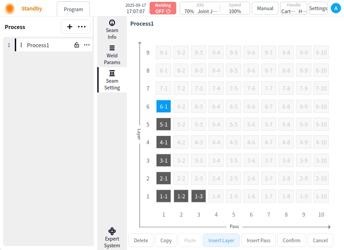
Task: Open the Weld Params panel
Action: pyautogui.click(x=112, y=55)
